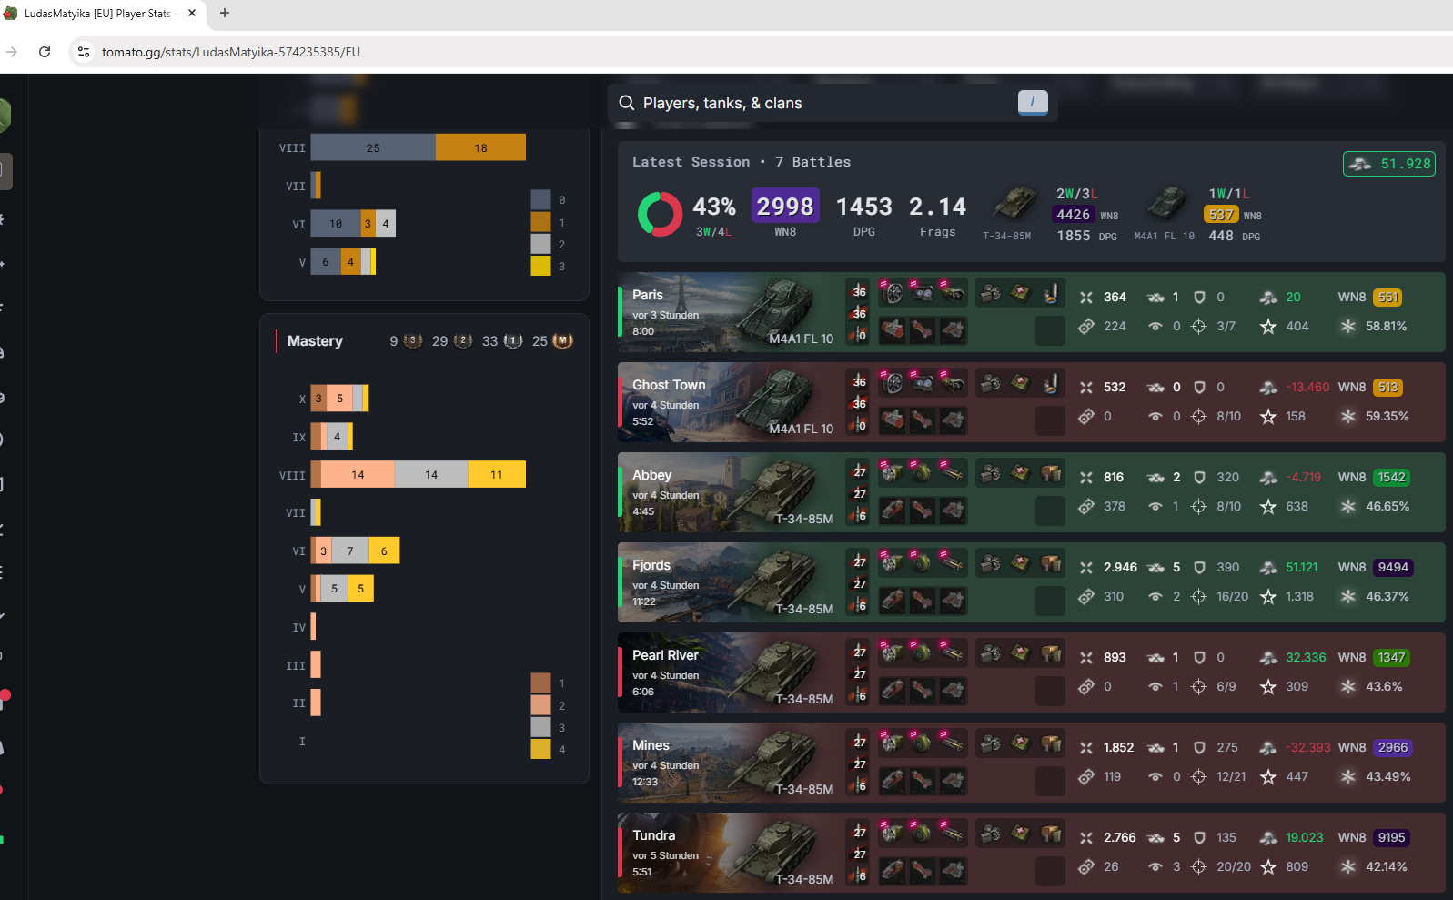Click the 32.336 credits value in Pearl River

click(1306, 658)
